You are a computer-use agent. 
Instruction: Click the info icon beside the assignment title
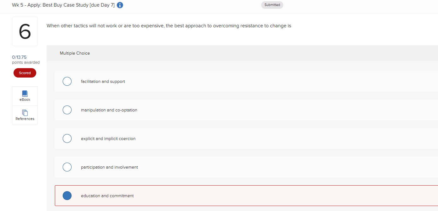[120, 5]
